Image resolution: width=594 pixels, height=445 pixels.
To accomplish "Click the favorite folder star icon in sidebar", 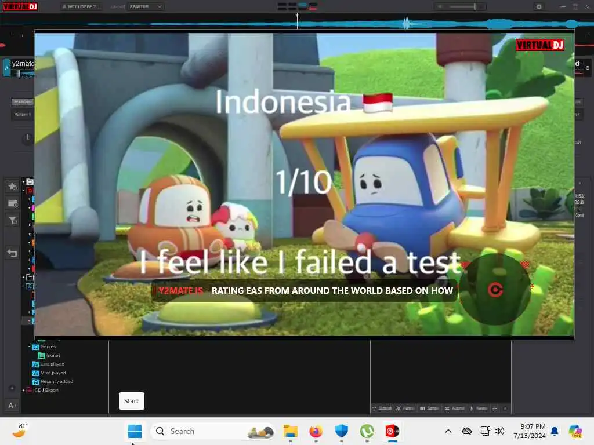I will pyautogui.click(x=13, y=186).
